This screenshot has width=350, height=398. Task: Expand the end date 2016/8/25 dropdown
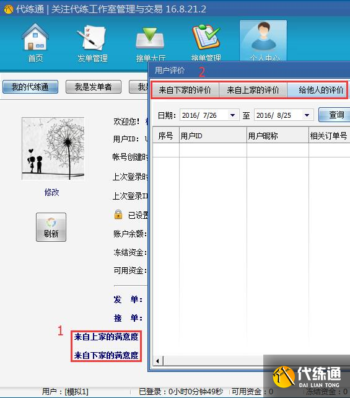(307, 115)
